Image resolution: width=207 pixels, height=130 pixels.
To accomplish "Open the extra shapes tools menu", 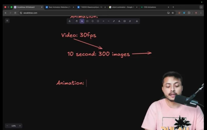I will (x=137, y=21).
